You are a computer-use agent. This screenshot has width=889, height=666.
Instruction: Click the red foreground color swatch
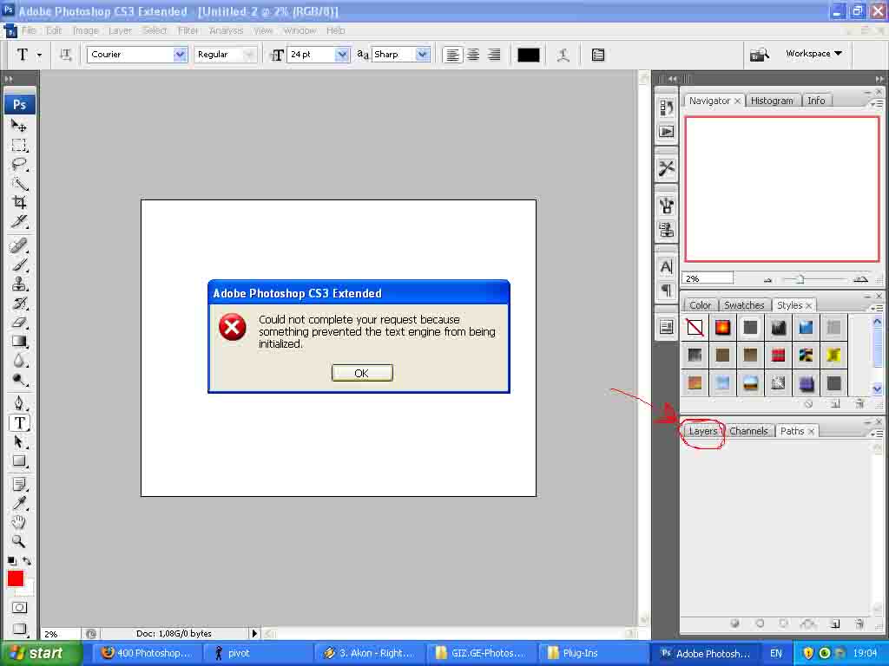16,578
